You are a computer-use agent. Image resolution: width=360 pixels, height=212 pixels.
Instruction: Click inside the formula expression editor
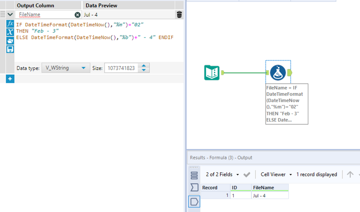pos(99,40)
